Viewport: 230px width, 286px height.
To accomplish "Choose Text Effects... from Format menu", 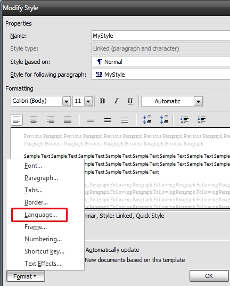I will [x=45, y=264].
